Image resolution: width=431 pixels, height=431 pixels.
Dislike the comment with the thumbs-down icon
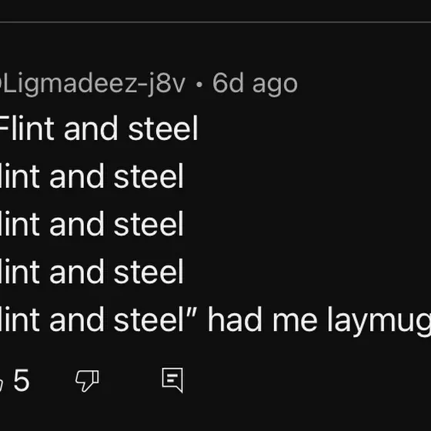coord(87,380)
